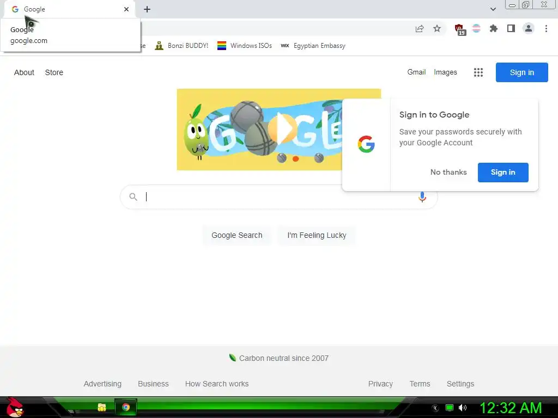Viewport: 558px width, 418px height.
Task: Show hidden tray icons arrow
Action: click(435, 408)
